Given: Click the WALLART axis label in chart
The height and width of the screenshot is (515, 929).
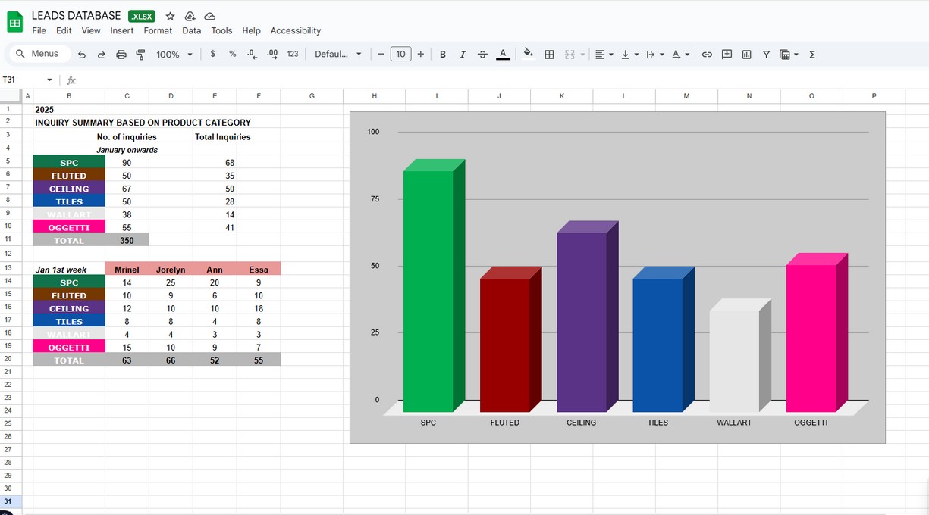Looking at the screenshot, I should pyautogui.click(x=734, y=423).
